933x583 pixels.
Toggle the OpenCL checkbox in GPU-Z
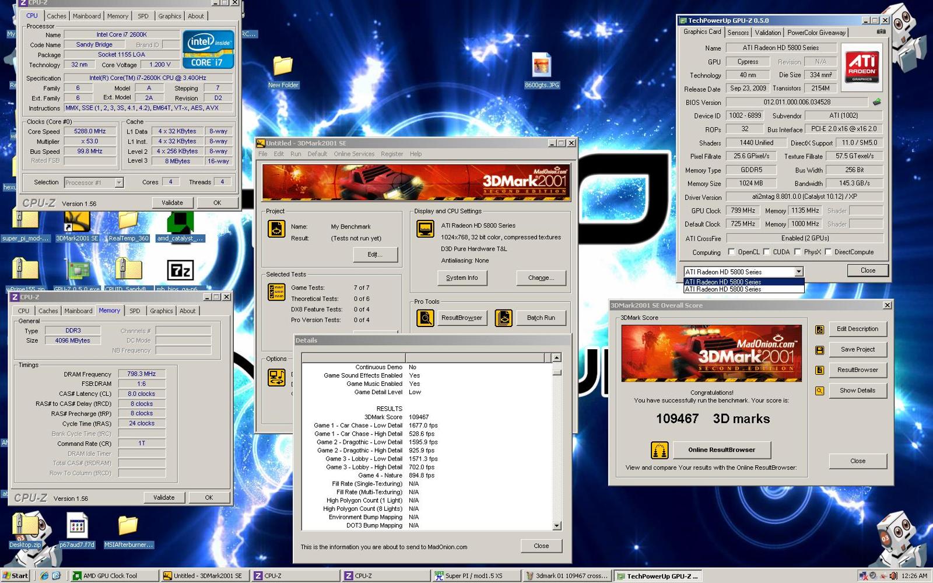tap(731, 252)
